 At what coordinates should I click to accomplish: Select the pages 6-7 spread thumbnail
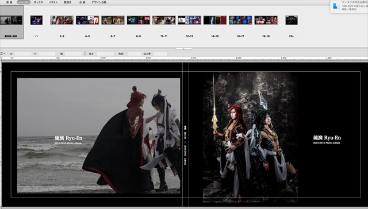click(113, 20)
